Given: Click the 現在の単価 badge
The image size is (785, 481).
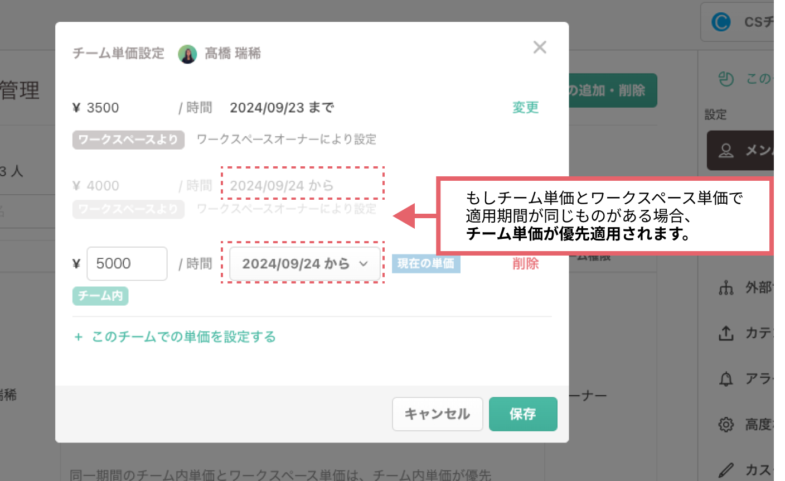Looking at the screenshot, I should click(x=426, y=263).
